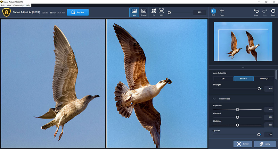Apply the adjustments
The image size is (278, 149).
click(x=265, y=144)
